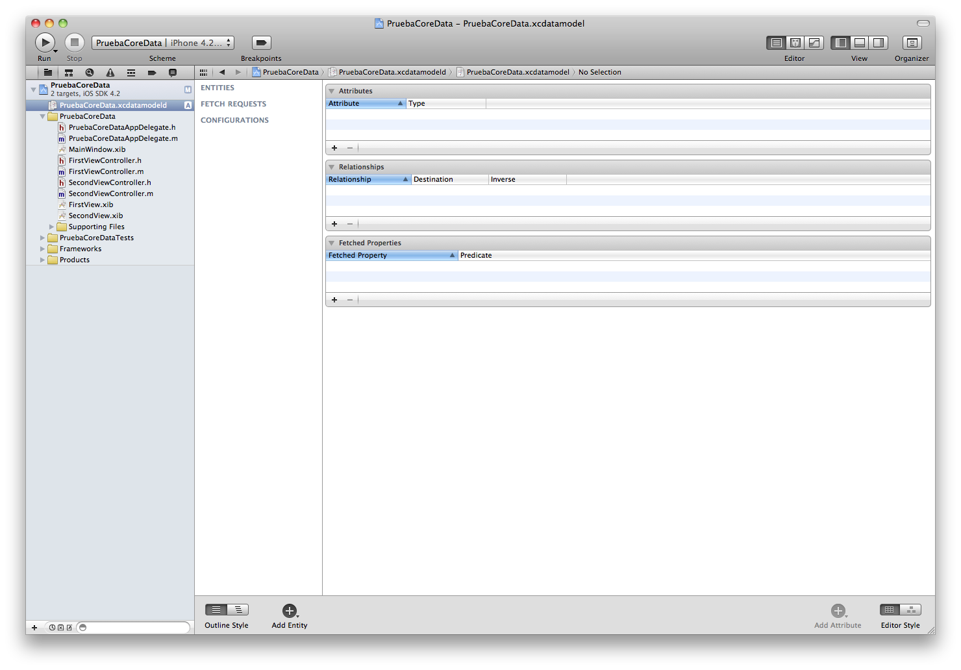Collapse the Relationships section
This screenshot has width=961, height=670.
[332, 167]
